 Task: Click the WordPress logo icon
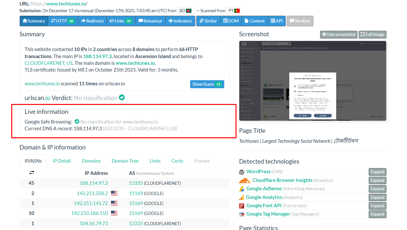click(242, 172)
